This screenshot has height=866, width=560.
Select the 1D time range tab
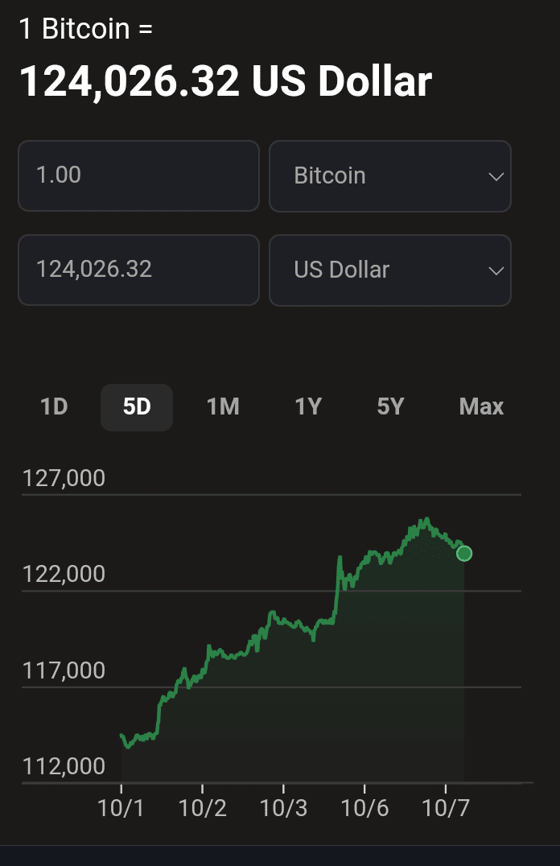point(54,407)
